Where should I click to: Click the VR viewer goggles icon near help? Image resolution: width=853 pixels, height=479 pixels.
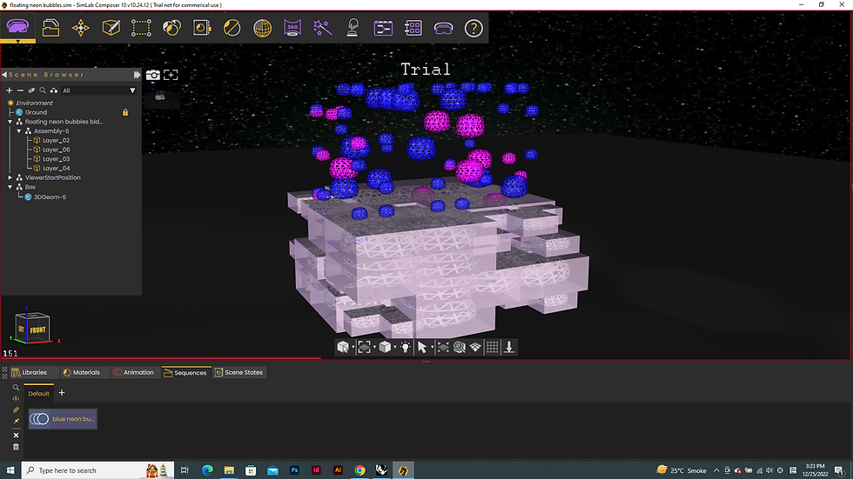coord(443,28)
